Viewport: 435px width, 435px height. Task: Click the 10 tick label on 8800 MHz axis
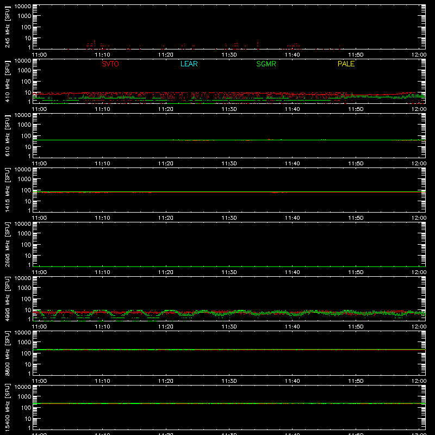tap(28, 364)
